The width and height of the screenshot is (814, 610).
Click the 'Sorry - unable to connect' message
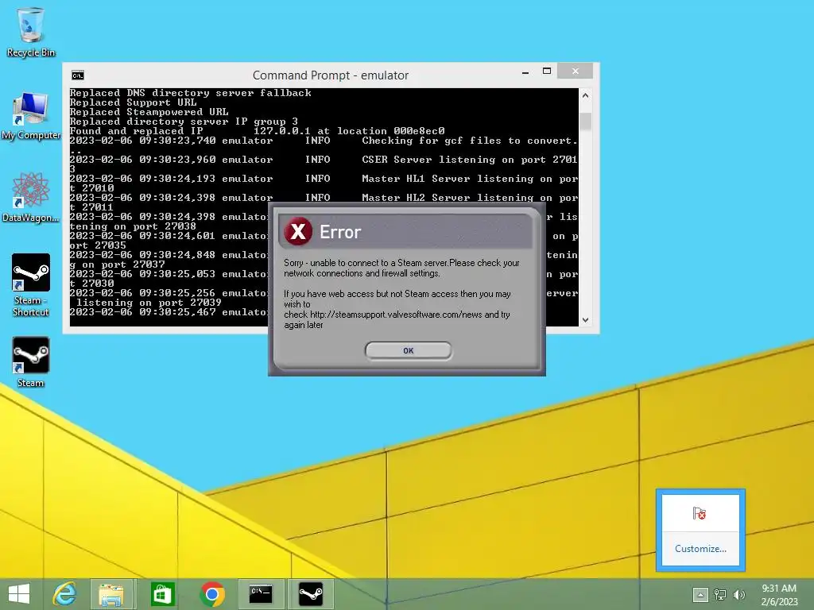401,268
